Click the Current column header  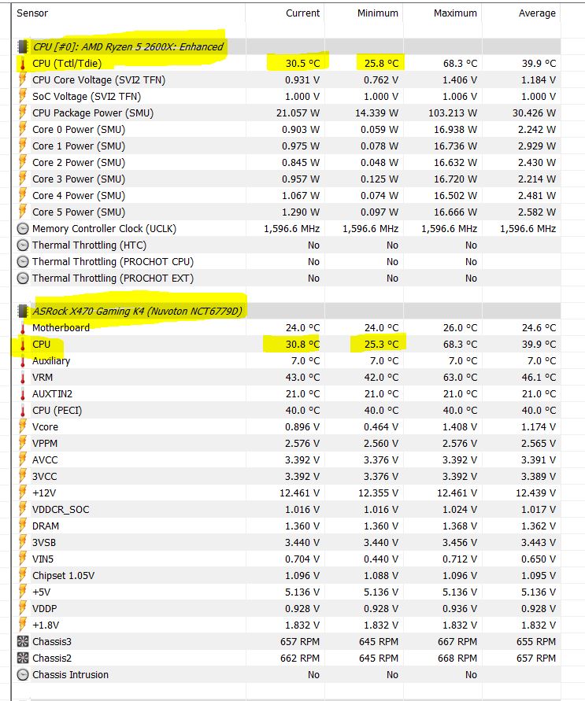click(303, 13)
